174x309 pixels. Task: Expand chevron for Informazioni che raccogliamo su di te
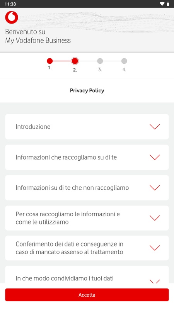coord(155,157)
